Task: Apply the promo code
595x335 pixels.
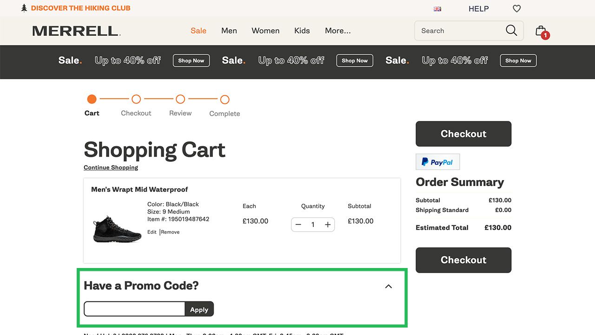Action: coord(199,309)
